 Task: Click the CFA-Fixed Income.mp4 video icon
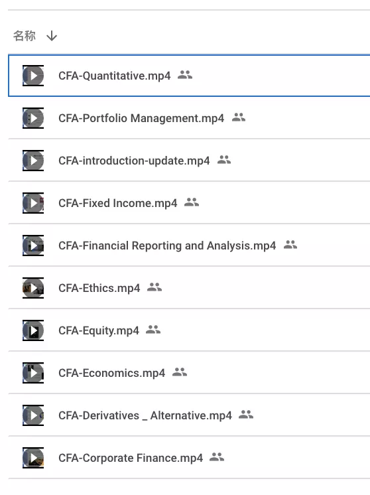pyautogui.click(x=33, y=203)
